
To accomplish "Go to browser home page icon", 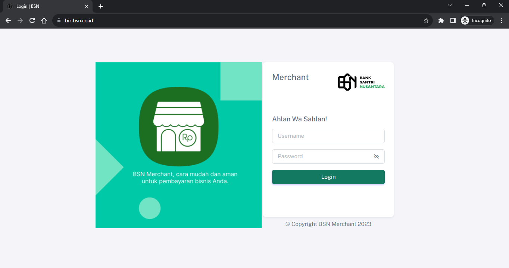I will 44,21.
